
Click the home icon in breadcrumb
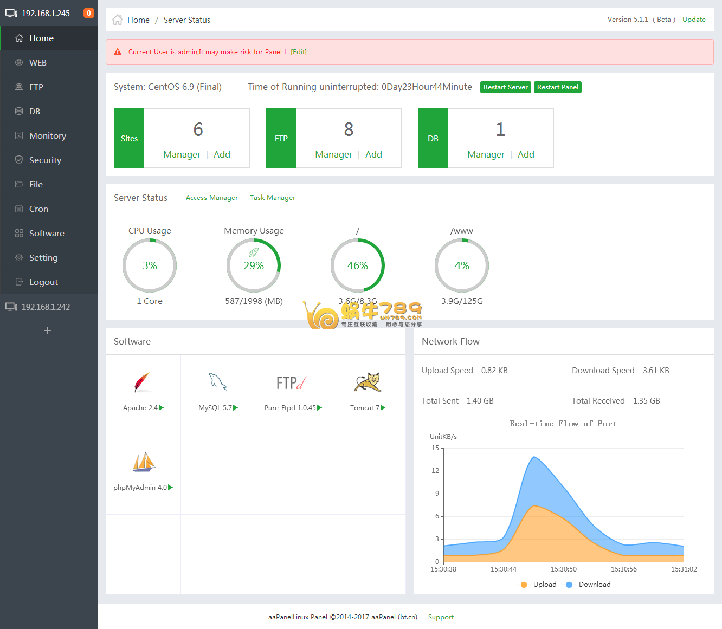tap(117, 20)
